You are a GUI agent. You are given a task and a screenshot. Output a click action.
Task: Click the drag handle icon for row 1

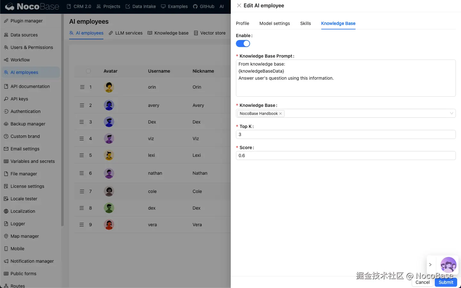[82, 87]
